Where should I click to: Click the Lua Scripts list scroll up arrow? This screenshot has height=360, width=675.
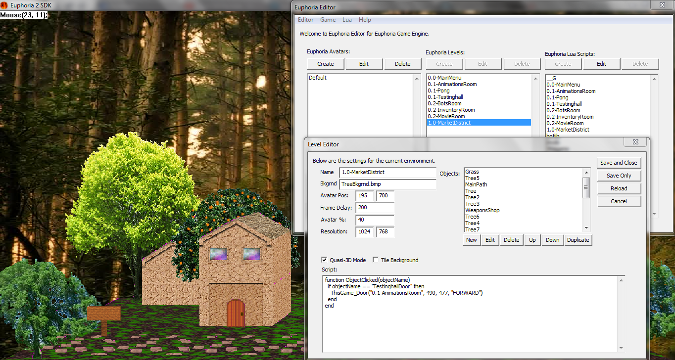tap(654, 78)
